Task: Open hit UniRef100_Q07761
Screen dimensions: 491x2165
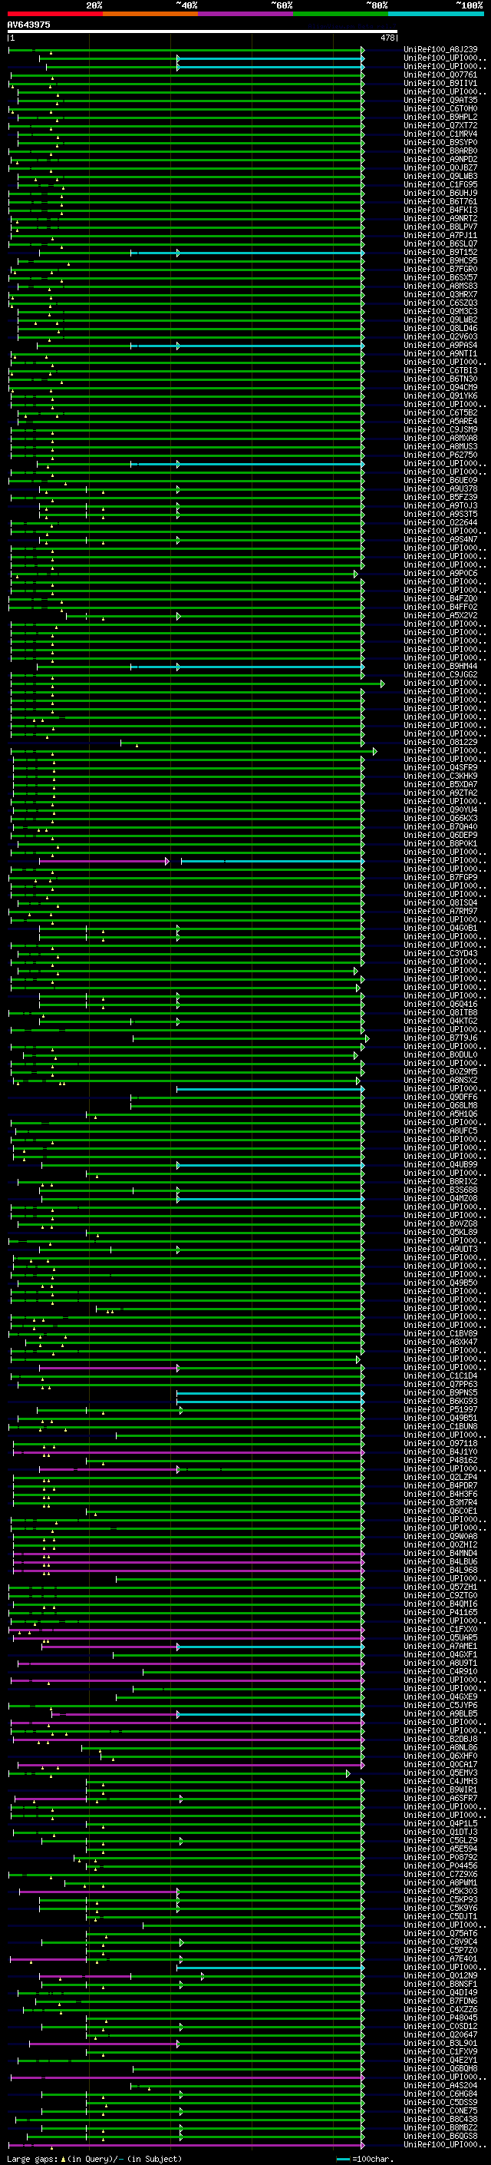Action: pos(440,74)
